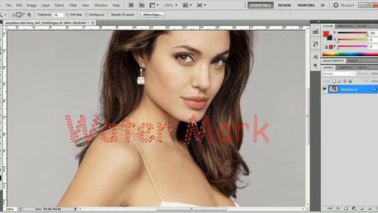The width and height of the screenshot is (378, 213).
Task: Open the 200% zoom level dropdown
Action: click(171, 5)
